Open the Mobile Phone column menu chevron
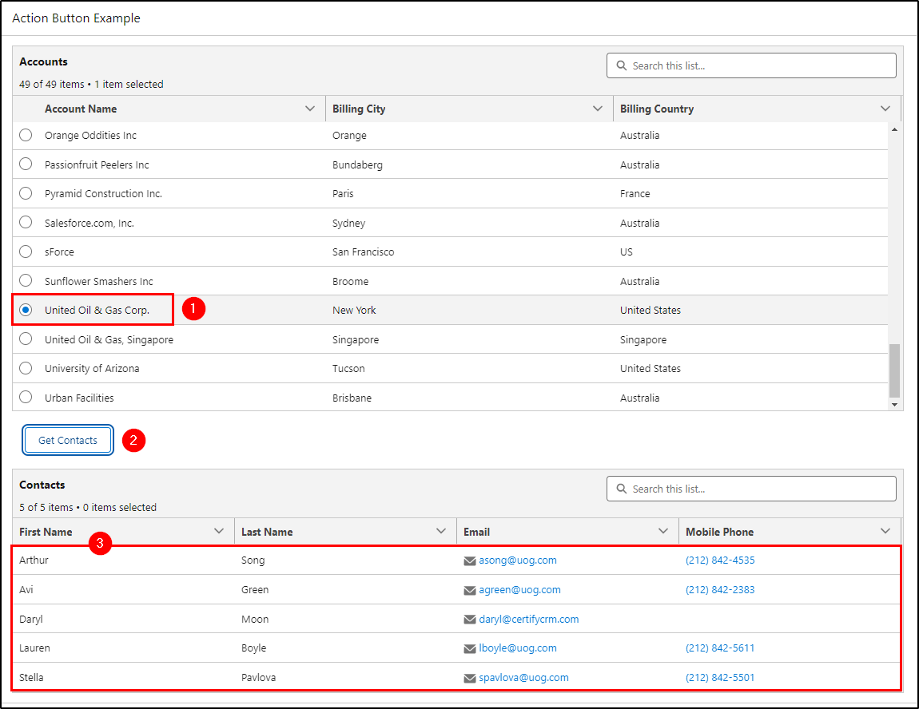 [x=885, y=531]
